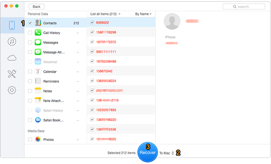Select contact entry 09011111111
The image size is (271, 164).
click(121, 52)
